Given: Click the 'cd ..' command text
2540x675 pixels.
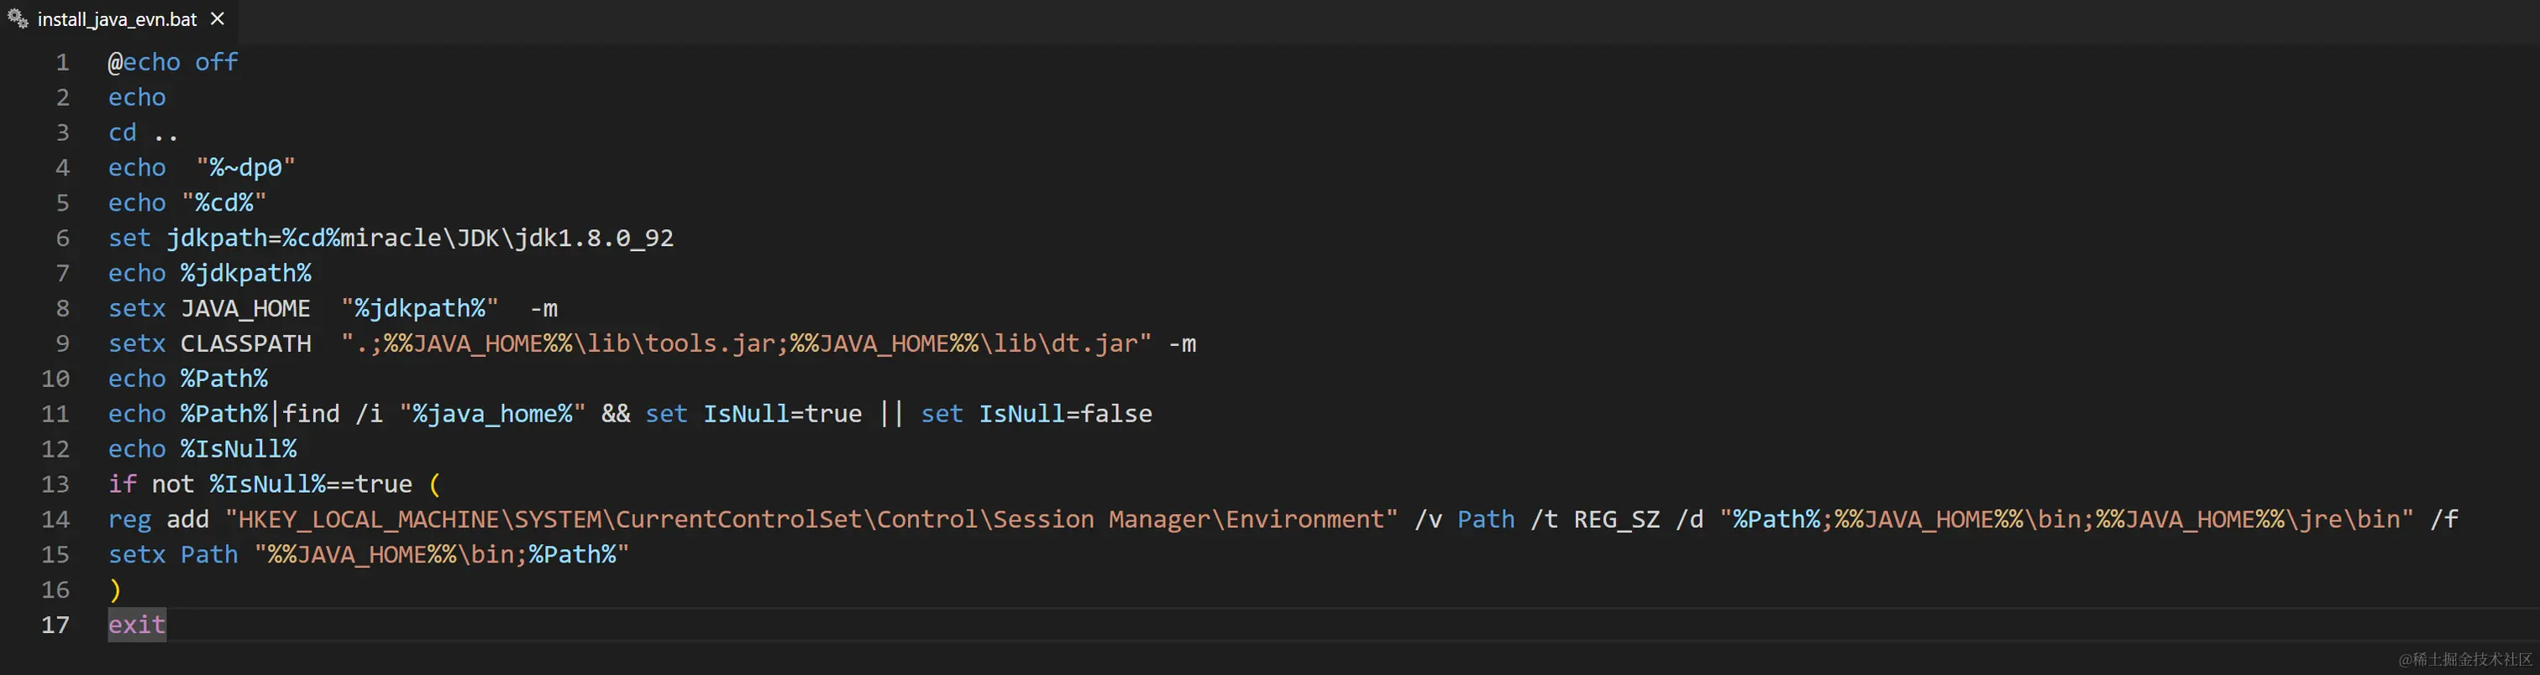Looking at the screenshot, I should click(143, 133).
